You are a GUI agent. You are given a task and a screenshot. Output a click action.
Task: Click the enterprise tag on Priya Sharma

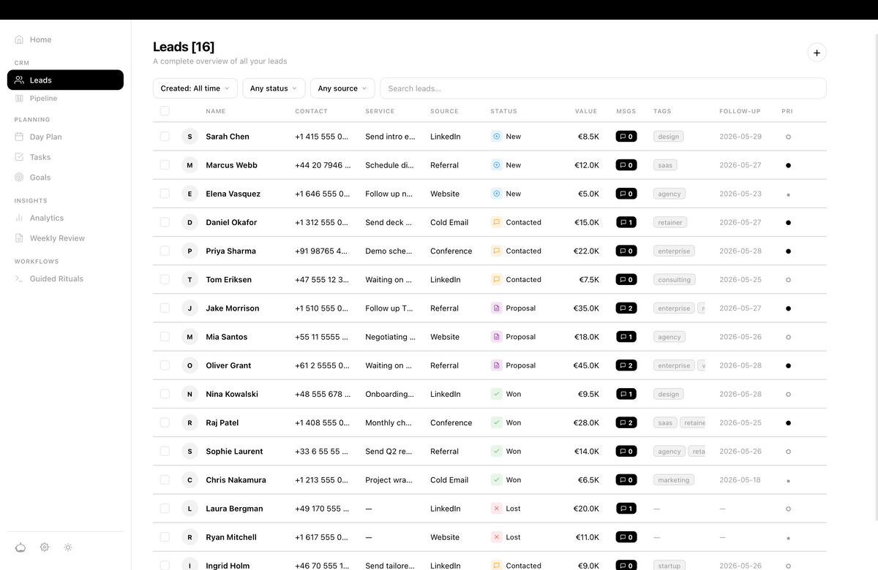pyautogui.click(x=674, y=251)
